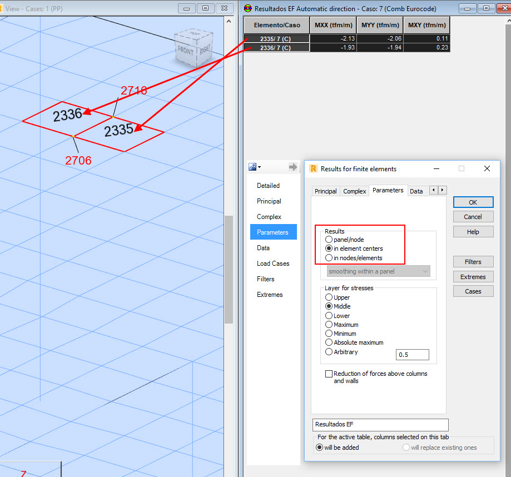The height and width of the screenshot is (477, 511).
Task: Click the MYY (tfm/m) column header
Action: click(379, 24)
